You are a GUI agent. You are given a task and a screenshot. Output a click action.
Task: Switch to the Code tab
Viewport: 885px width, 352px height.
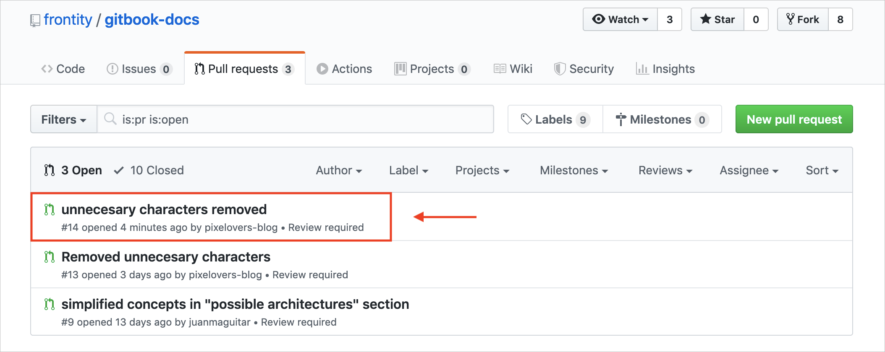(63, 69)
